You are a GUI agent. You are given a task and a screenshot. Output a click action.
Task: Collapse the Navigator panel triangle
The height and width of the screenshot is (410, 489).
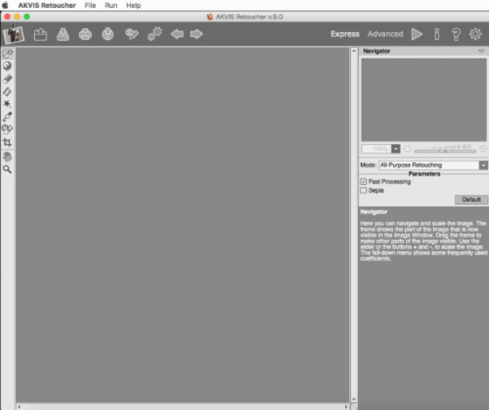point(481,51)
